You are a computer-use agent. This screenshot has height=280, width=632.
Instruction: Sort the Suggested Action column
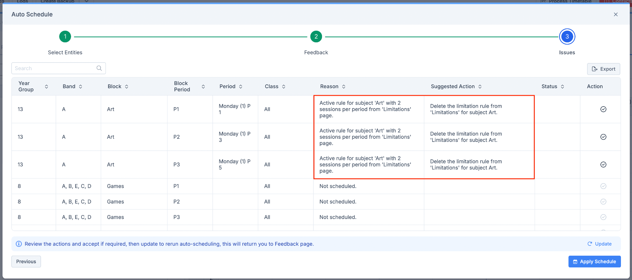click(x=480, y=87)
